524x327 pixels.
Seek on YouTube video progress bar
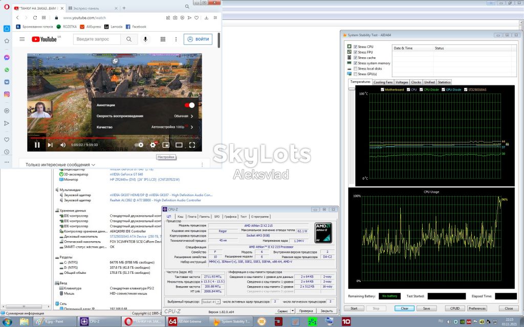click(x=115, y=137)
